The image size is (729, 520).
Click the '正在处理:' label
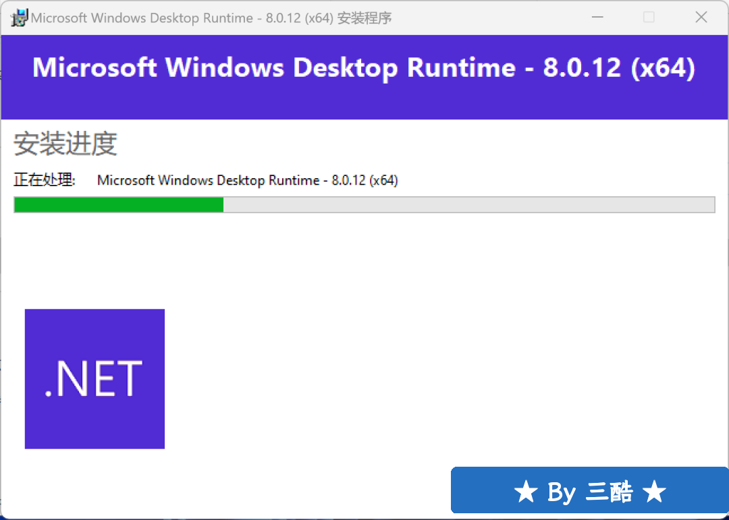pos(45,180)
